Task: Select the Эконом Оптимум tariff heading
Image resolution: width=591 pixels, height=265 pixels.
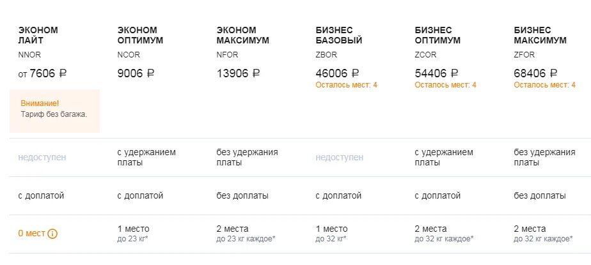Action: (x=140, y=35)
